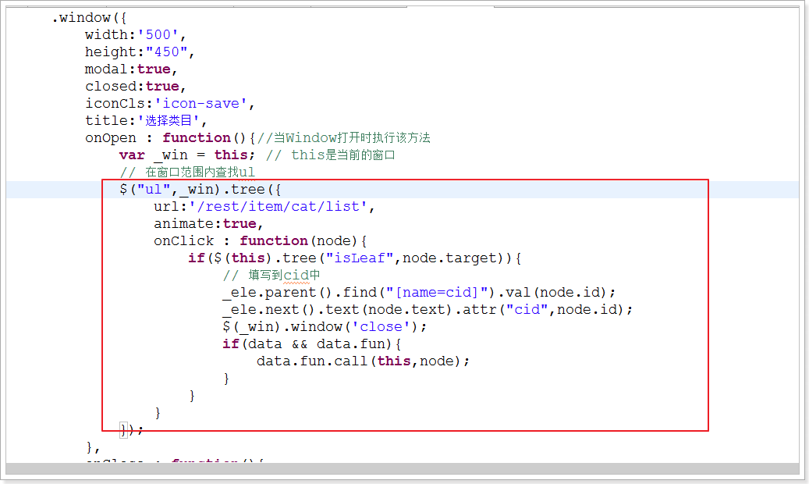
Task: Click the '.window({' code line
Action: pos(89,17)
